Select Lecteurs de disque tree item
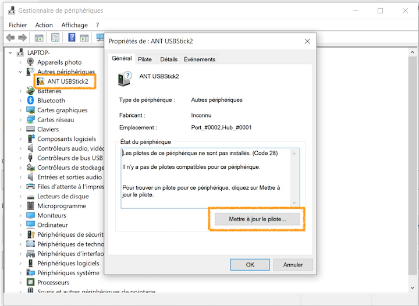 point(63,196)
